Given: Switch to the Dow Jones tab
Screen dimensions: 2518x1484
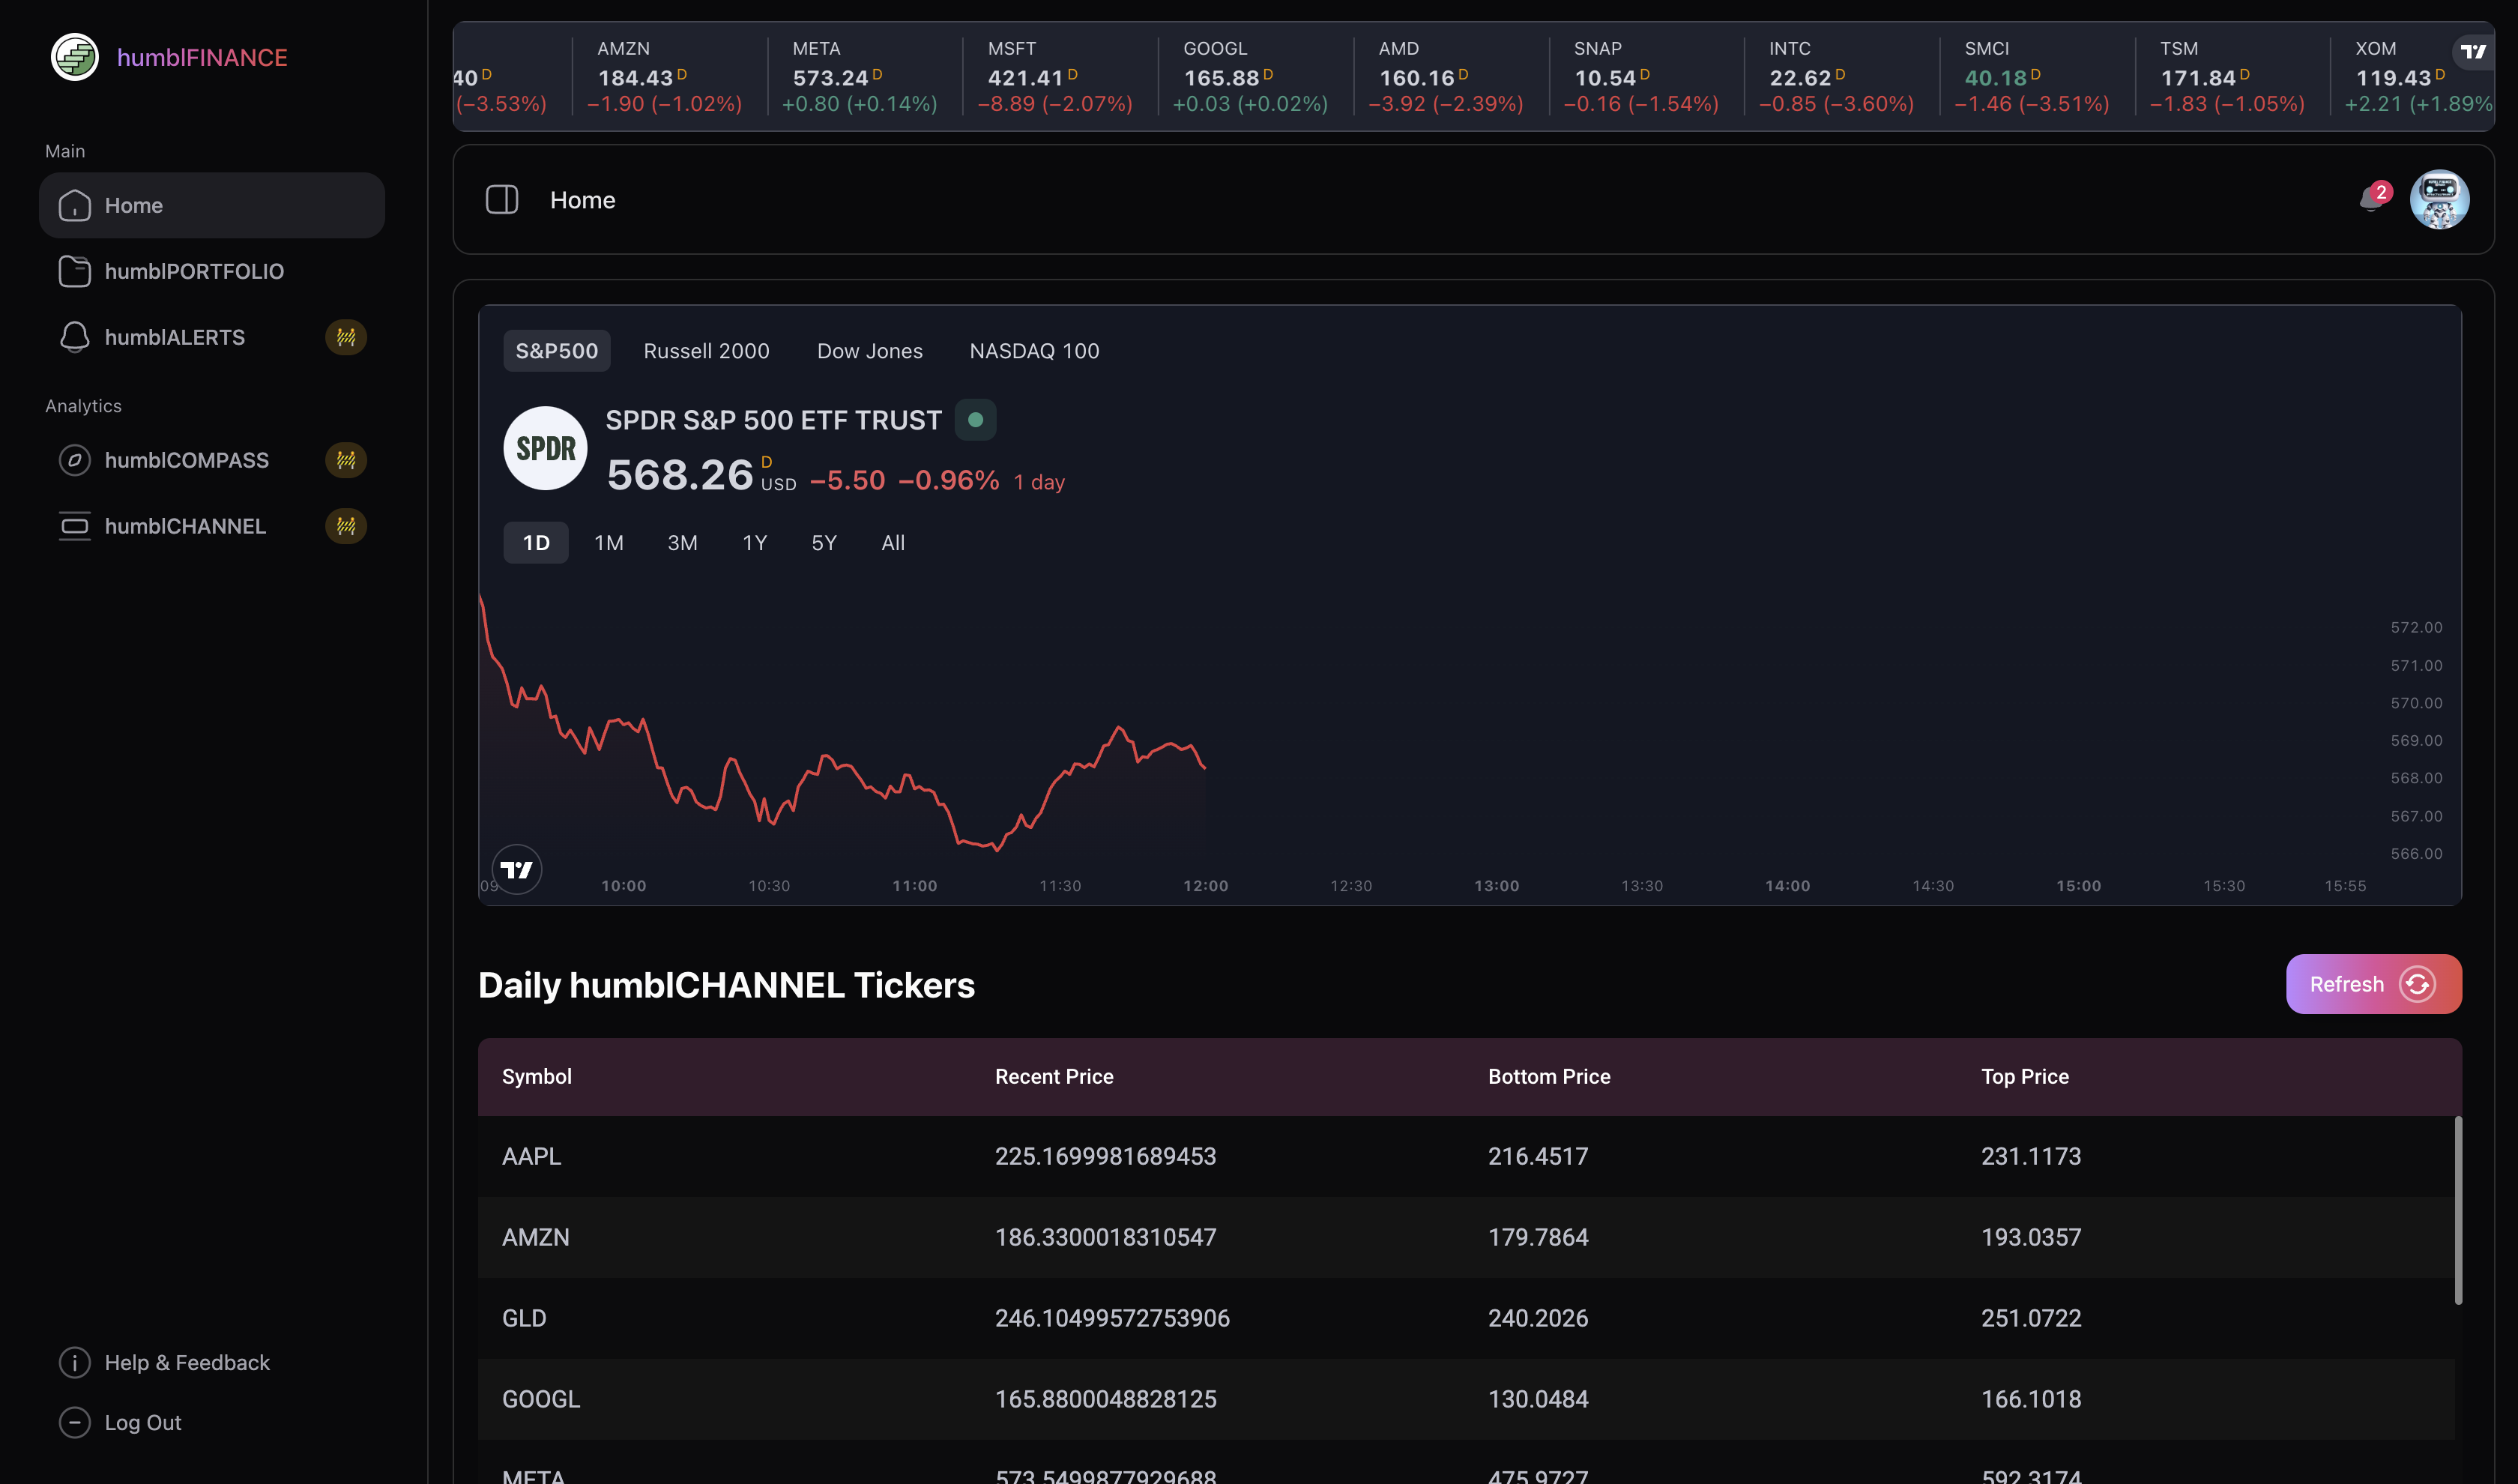Looking at the screenshot, I should coord(869,351).
